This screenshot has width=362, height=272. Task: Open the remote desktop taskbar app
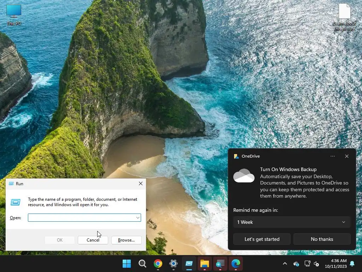click(220, 263)
